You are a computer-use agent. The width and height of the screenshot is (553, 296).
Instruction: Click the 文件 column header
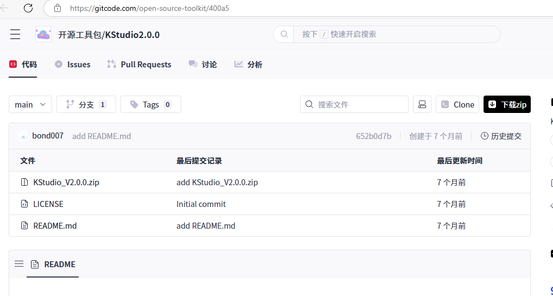[x=28, y=161]
